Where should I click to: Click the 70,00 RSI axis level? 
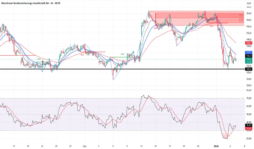pos(249,98)
